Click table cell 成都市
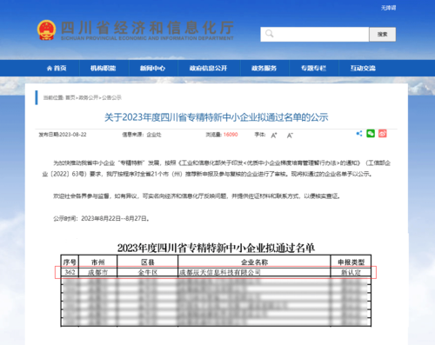435x345 pixels. click(97, 272)
